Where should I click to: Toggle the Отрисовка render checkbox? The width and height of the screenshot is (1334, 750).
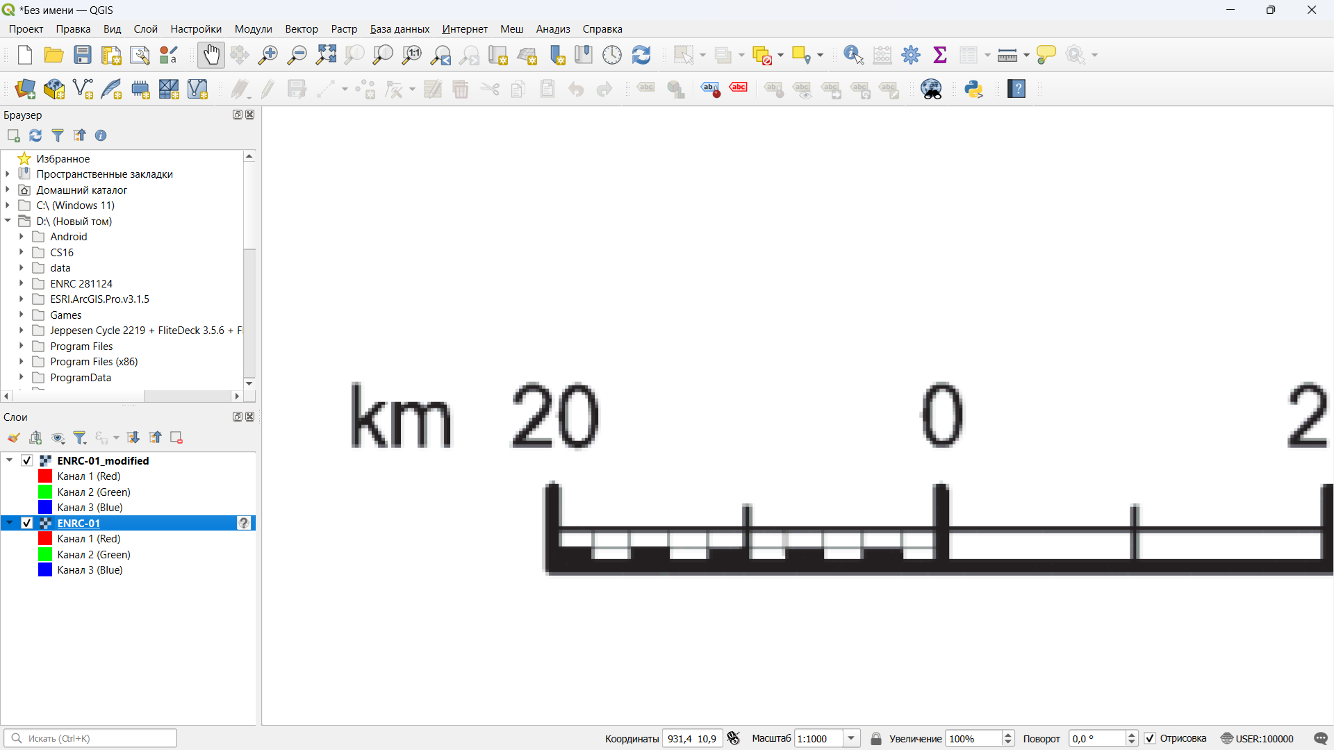pyautogui.click(x=1150, y=738)
